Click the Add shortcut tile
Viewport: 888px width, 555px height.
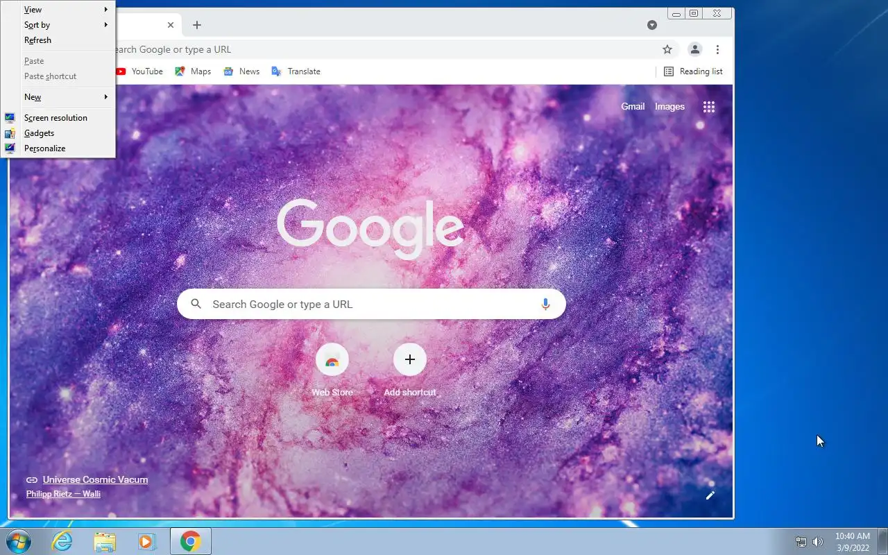tap(410, 370)
